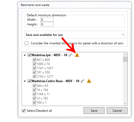Select the 564 x 65 remnant item
The image size is (134, 122).
point(42,86)
